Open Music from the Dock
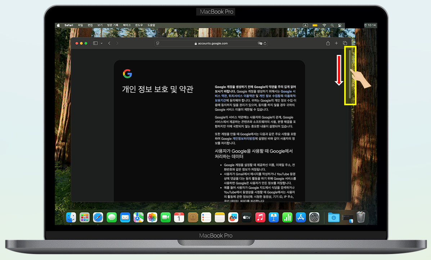Viewport: 431px width, 260px height. pos(260,218)
